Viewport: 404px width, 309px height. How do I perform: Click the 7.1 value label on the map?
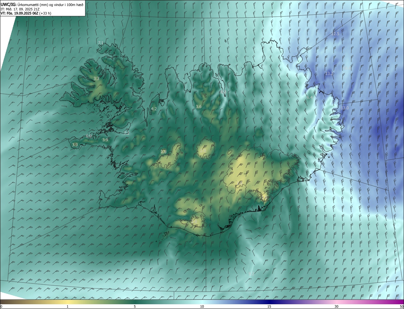point(101,43)
